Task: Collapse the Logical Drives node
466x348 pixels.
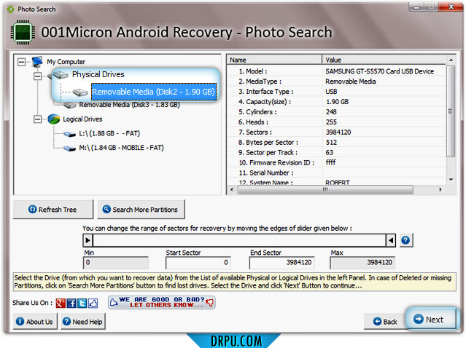Action: 37,119
